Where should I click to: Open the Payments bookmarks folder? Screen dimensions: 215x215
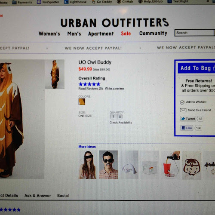coord(22,2)
